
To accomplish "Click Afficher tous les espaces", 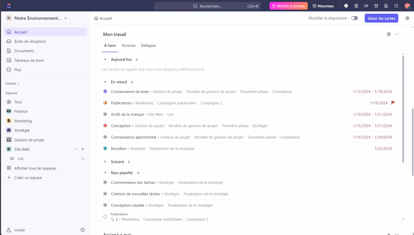I will pos(35,168).
